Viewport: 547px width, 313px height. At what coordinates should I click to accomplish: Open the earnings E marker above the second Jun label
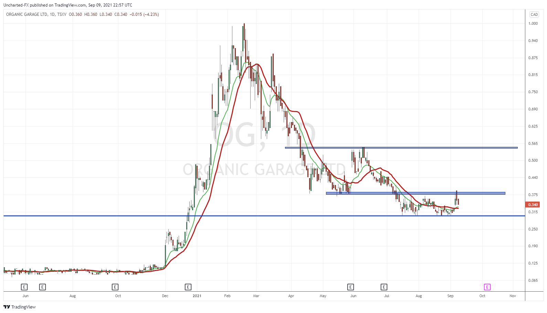pos(350,287)
